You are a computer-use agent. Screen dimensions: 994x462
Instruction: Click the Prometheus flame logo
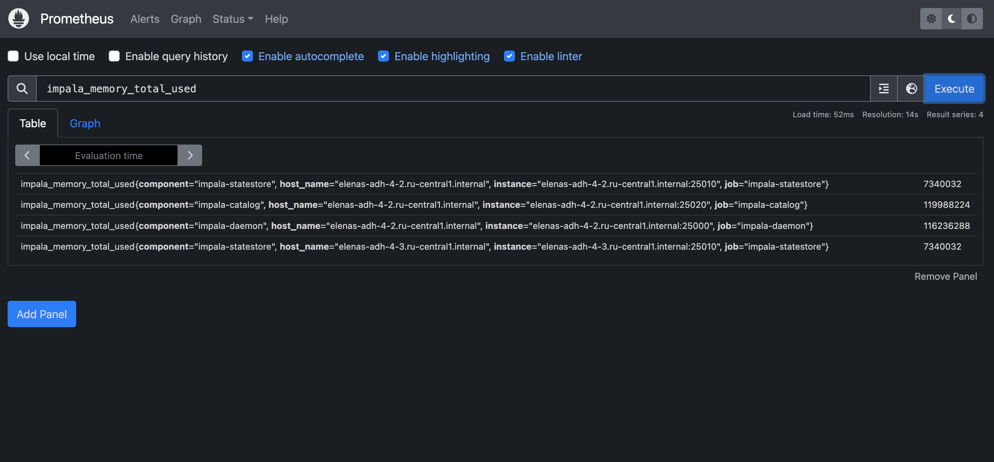click(19, 19)
